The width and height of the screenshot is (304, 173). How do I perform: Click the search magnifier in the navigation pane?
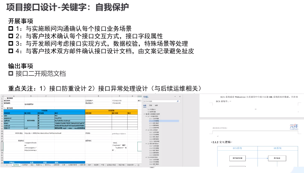(x=178, y=101)
